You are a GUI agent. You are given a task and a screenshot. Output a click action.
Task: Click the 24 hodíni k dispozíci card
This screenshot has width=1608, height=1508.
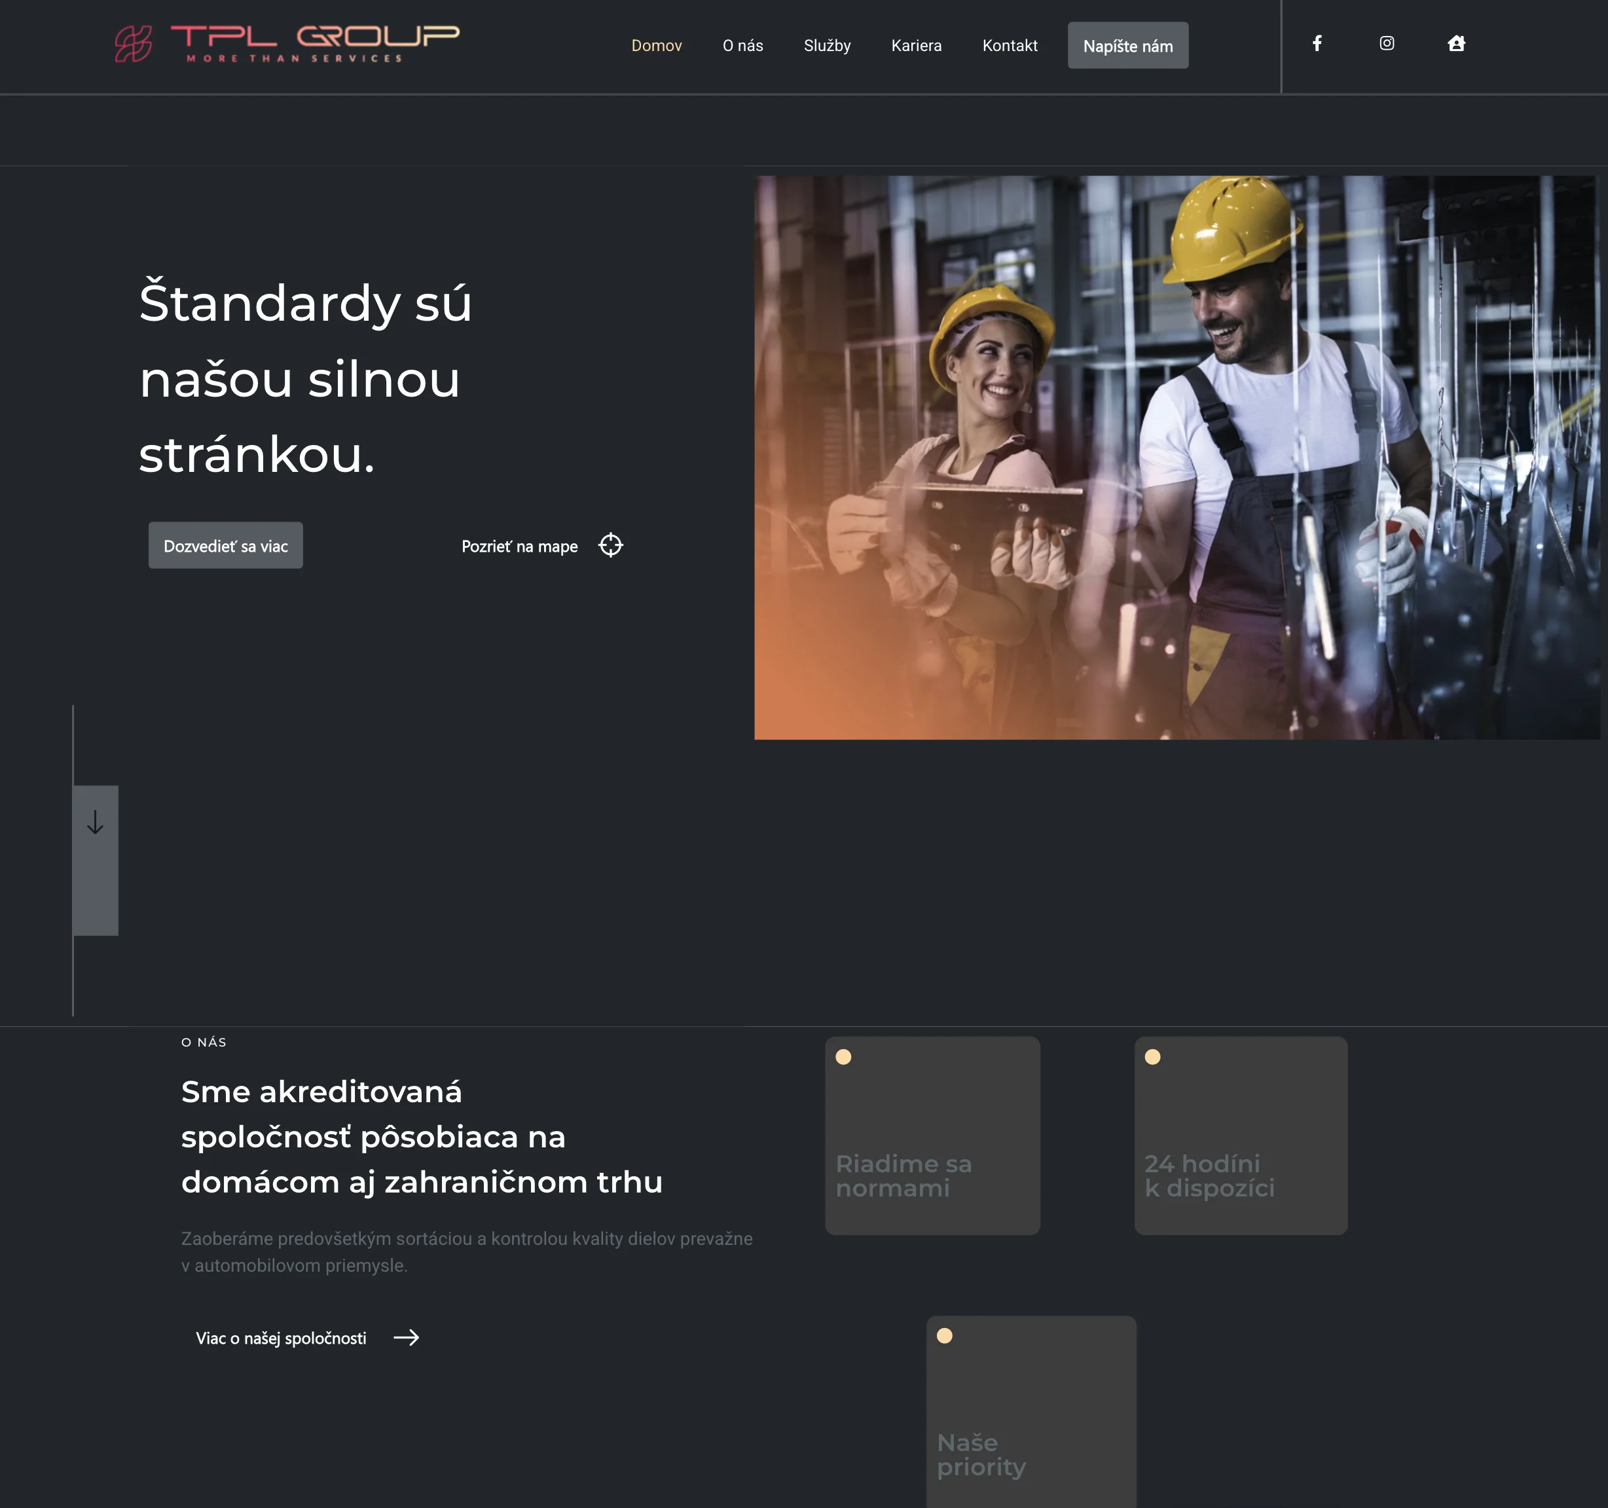[x=1240, y=1135]
